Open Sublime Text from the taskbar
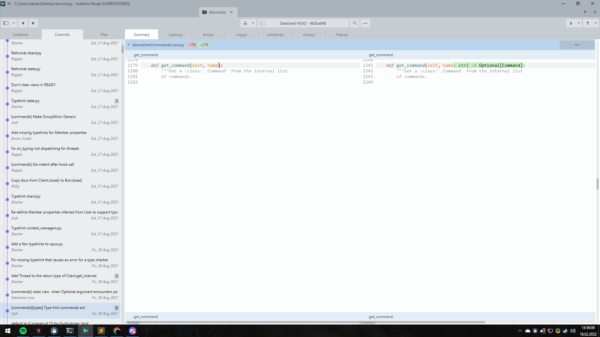Image resolution: width=600 pixels, height=337 pixels. pos(101,331)
